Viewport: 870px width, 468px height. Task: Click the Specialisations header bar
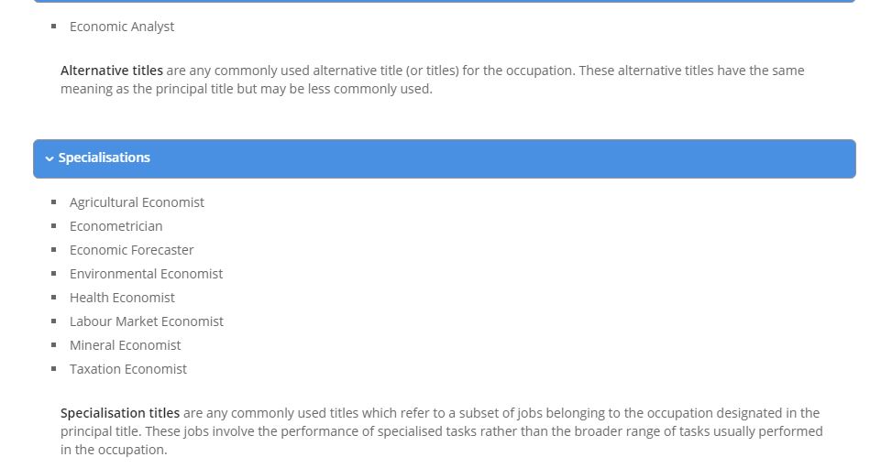pyautogui.click(x=445, y=158)
